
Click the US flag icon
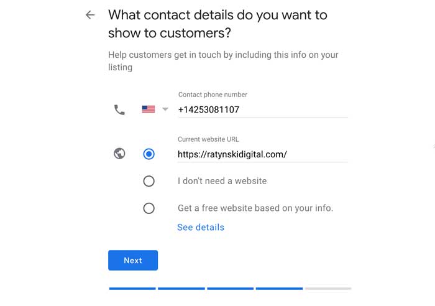[x=149, y=109]
